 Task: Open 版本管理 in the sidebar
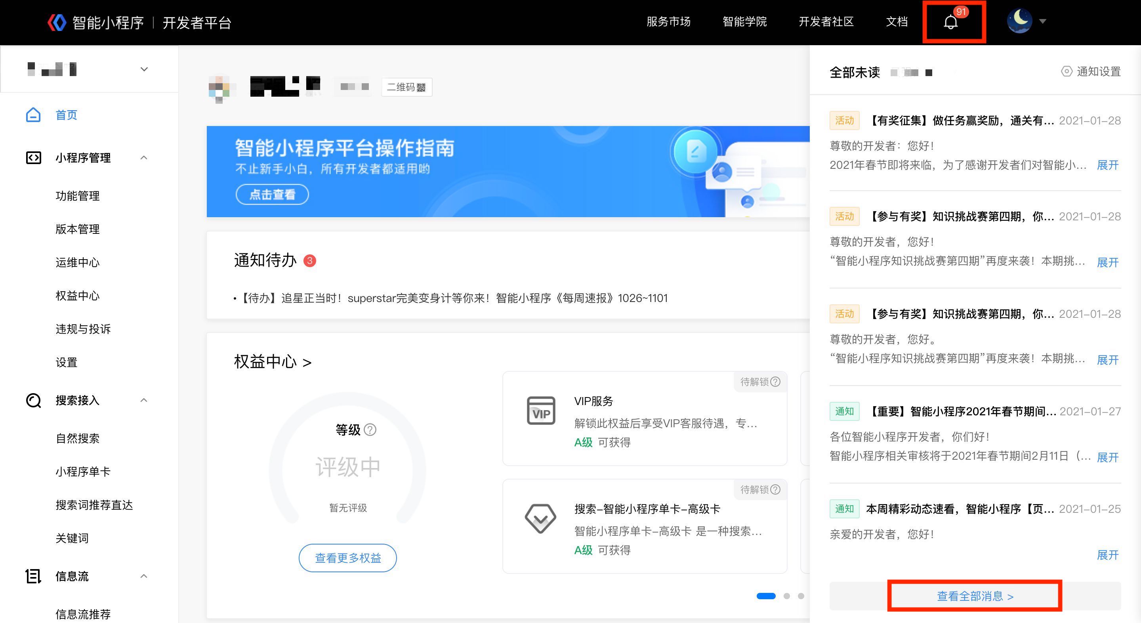point(78,229)
